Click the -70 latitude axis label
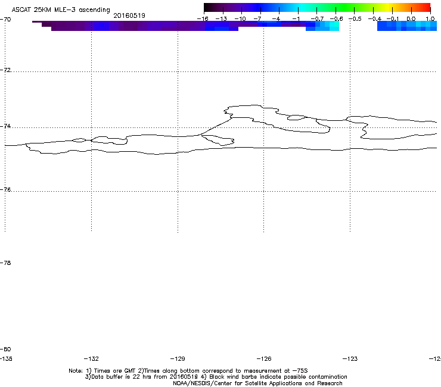Screen dimensions: 441x387 pyautogui.click(x=5, y=20)
